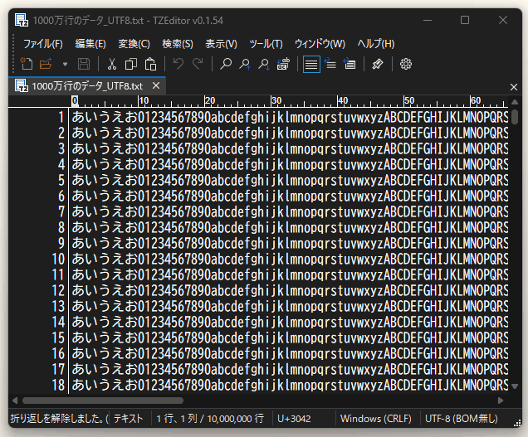Toggle wrap at specified width icon
Image resolution: width=528 pixels, height=437 pixels.
(x=330, y=64)
